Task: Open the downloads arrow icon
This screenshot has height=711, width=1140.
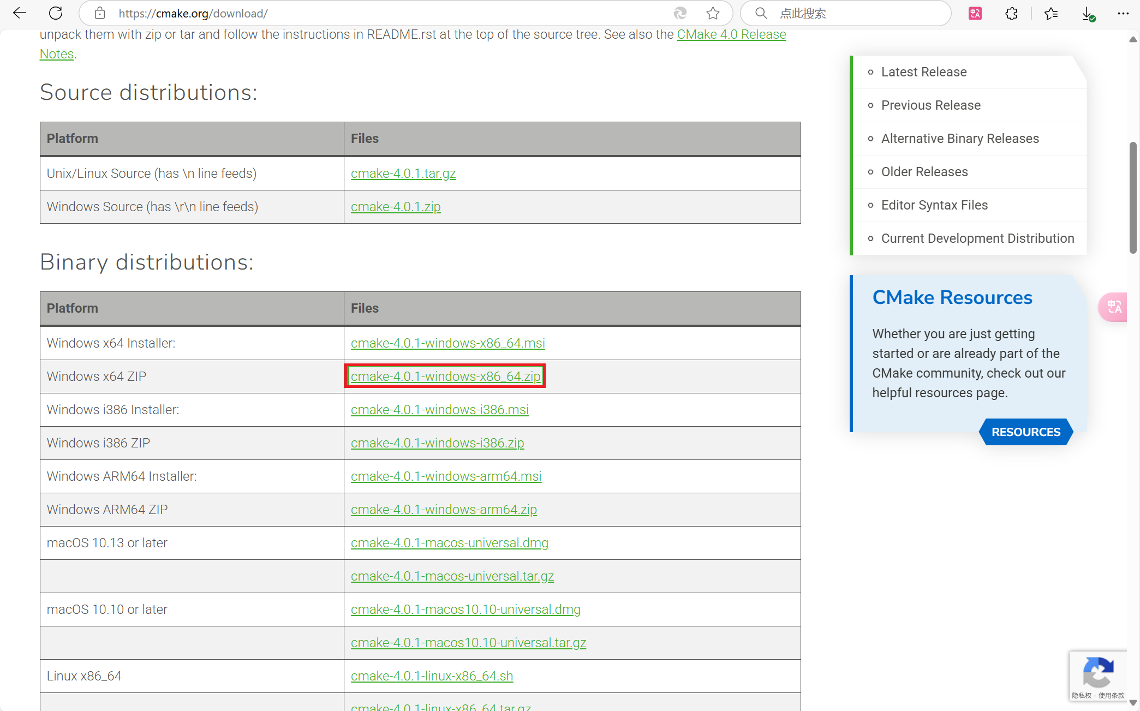Action: coord(1088,14)
